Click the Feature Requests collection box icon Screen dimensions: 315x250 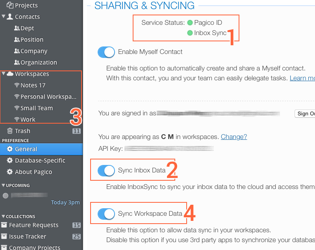pos(4,225)
